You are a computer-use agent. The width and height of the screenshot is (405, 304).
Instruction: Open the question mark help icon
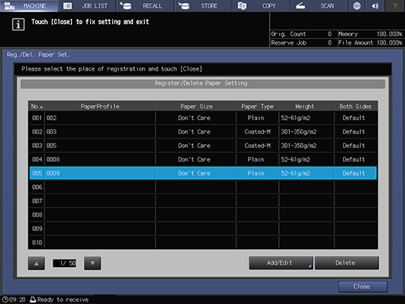click(x=395, y=5)
